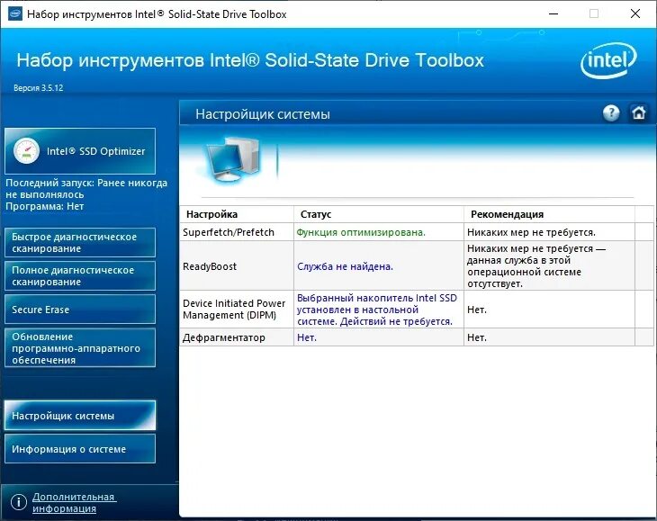Select Device Initiated Power Management (DIPM) cell
The image size is (657, 521).
tap(234, 309)
